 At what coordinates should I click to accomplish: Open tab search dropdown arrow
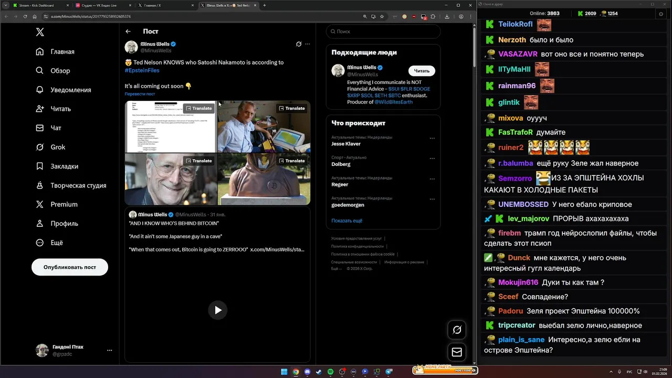point(6,5)
